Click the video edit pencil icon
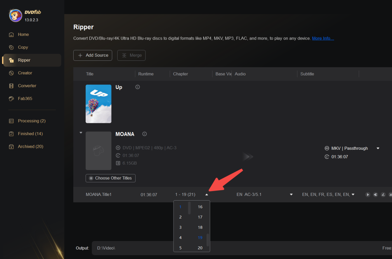Image resolution: width=392 pixels, height=259 pixels. click(x=383, y=195)
